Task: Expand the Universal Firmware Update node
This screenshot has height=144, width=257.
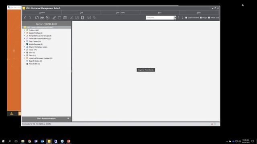Action: coord(25,58)
